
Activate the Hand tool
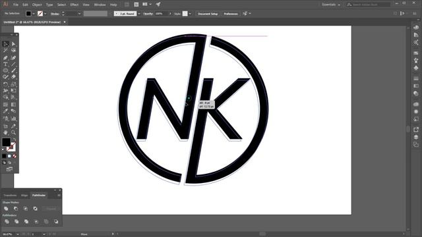click(6, 132)
